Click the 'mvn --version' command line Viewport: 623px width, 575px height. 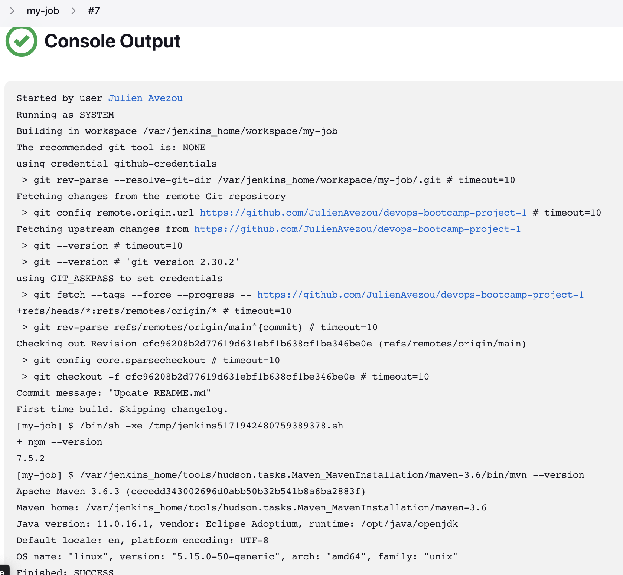pyautogui.click(x=300, y=475)
